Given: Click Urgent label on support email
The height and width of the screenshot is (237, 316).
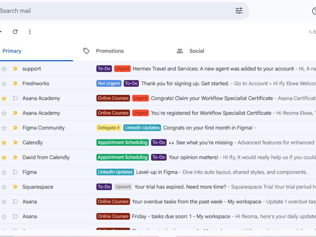Looking at the screenshot, I should (x=122, y=69).
